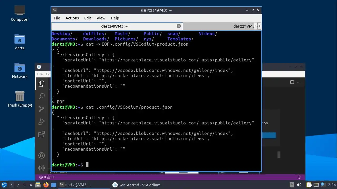Click 'cat .config/VSCodium/product.json' command text

(x=129, y=107)
